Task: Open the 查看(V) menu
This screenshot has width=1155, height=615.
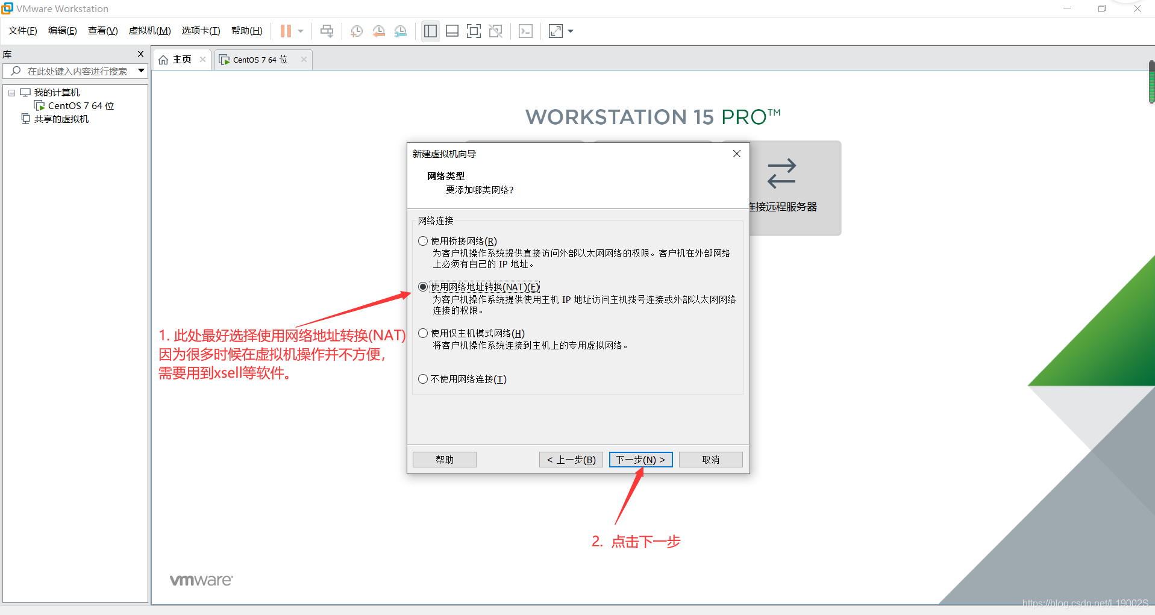Action: coord(103,31)
